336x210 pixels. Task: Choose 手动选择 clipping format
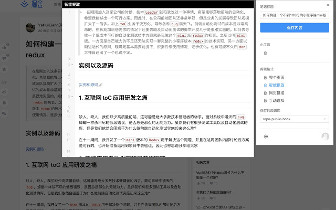[277, 100]
